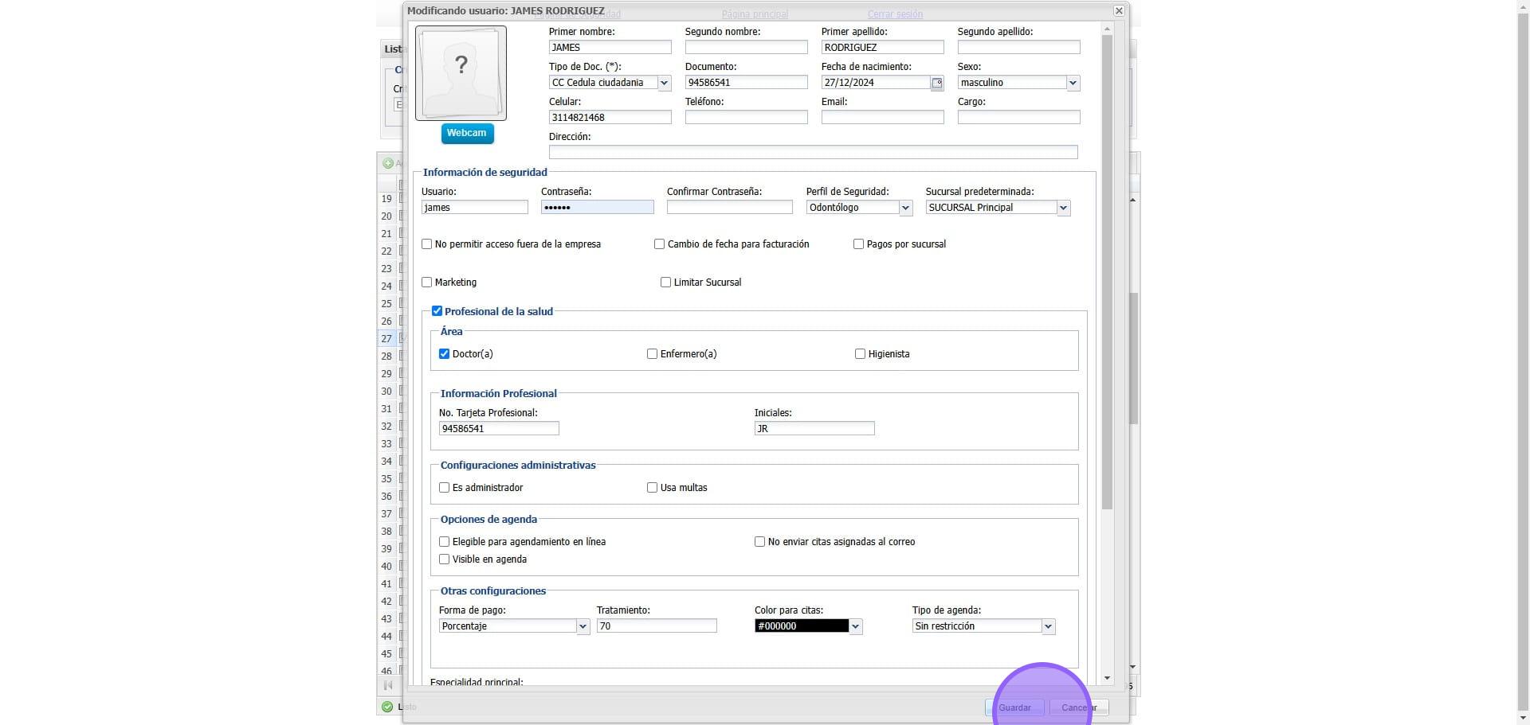The height and width of the screenshot is (725, 1530).
Task: Toggle Visible en agenda checkbox
Action: click(x=445, y=559)
